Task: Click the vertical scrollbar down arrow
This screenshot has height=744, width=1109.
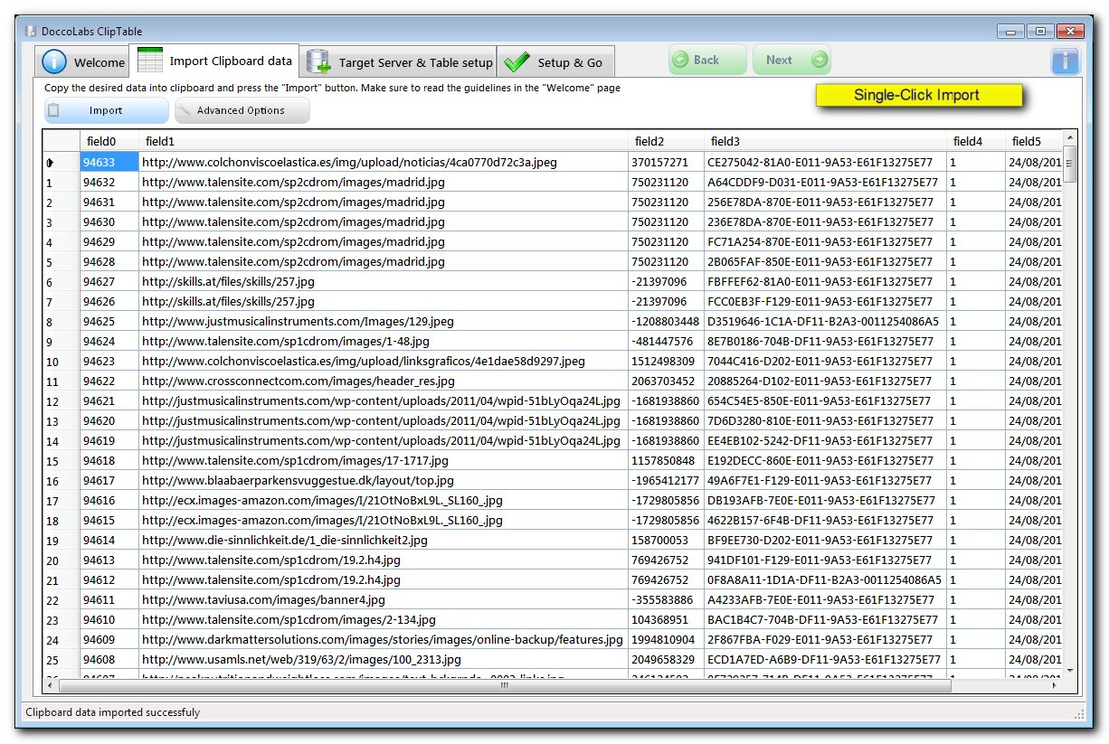Action: (x=1070, y=671)
